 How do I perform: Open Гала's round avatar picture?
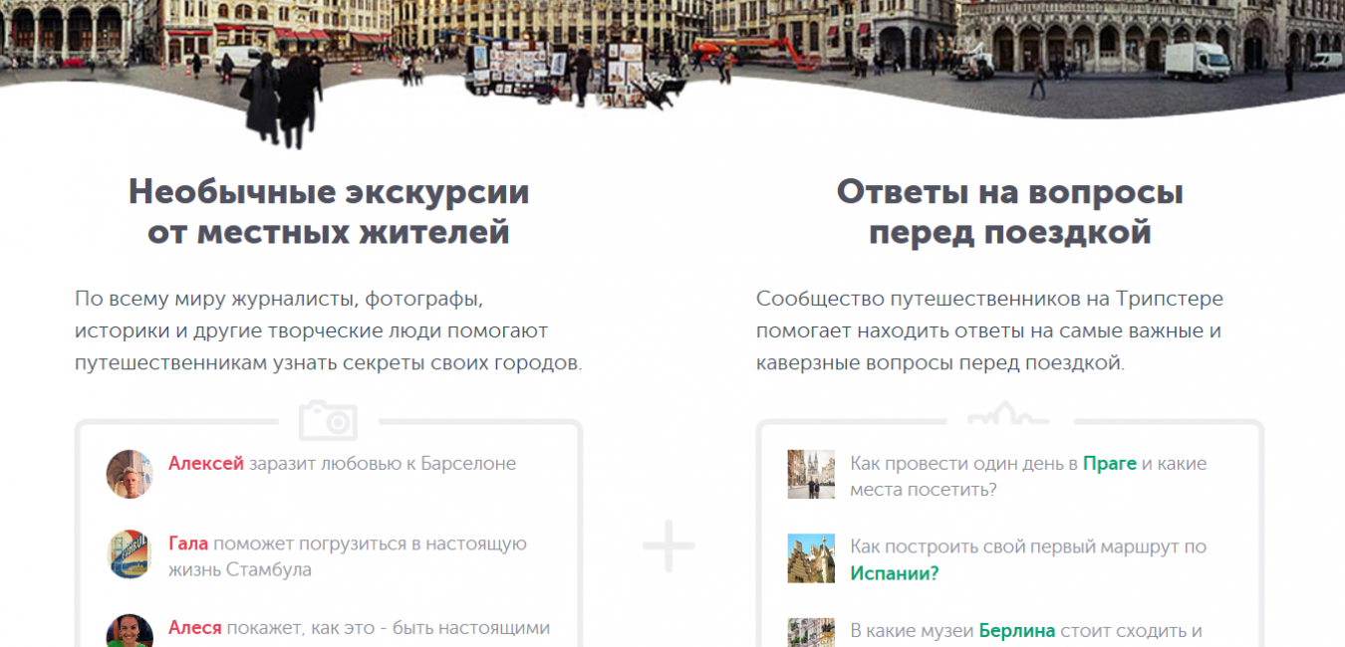pos(130,554)
